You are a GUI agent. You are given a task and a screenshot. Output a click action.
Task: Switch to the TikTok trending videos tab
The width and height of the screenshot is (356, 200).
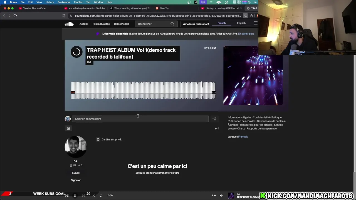point(130,8)
